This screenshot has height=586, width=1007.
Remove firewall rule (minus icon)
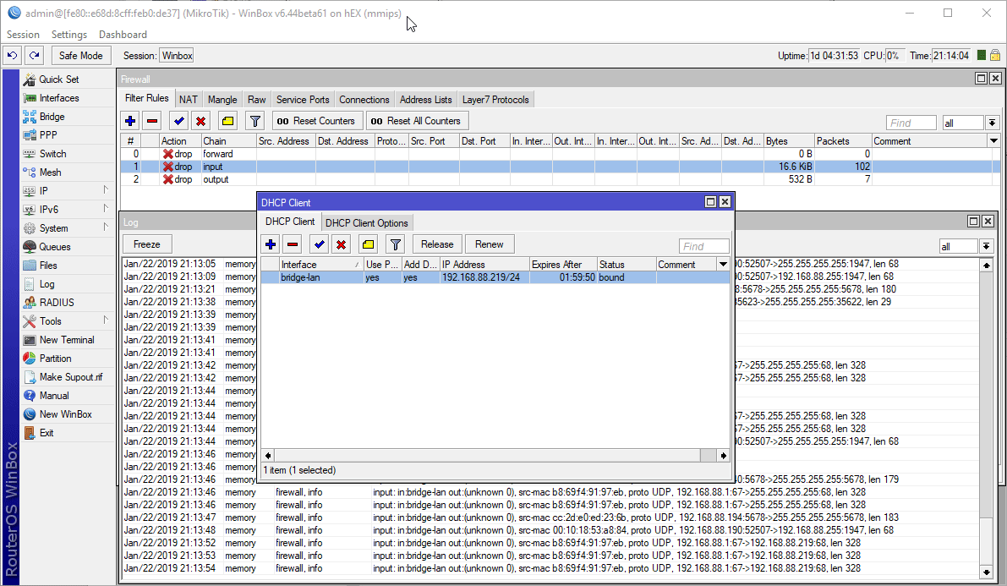pos(152,121)
